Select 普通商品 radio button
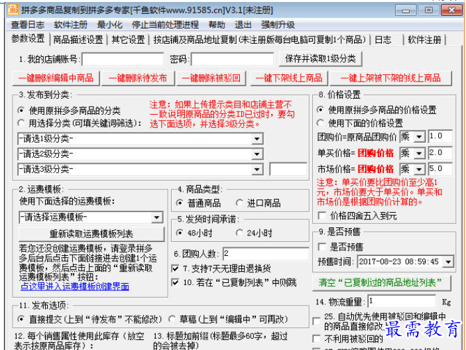 [x=180, y=203]
